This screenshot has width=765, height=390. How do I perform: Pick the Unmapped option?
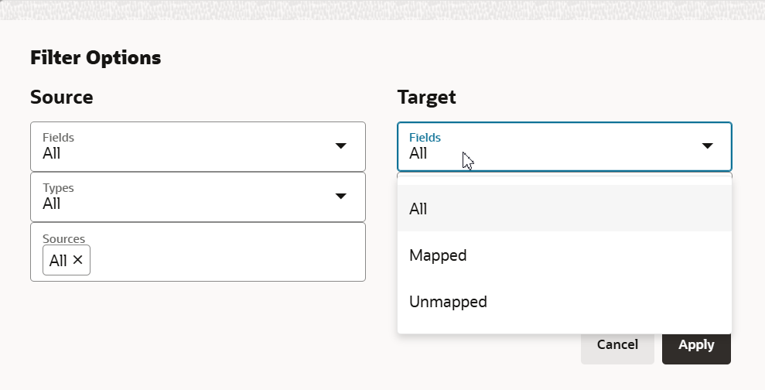click(x=448, y=301)
